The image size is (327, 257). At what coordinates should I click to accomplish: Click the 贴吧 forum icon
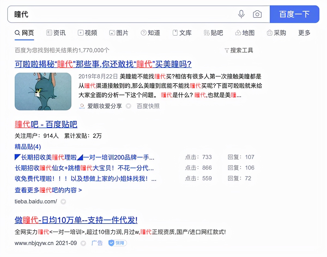tap(207, 33)
